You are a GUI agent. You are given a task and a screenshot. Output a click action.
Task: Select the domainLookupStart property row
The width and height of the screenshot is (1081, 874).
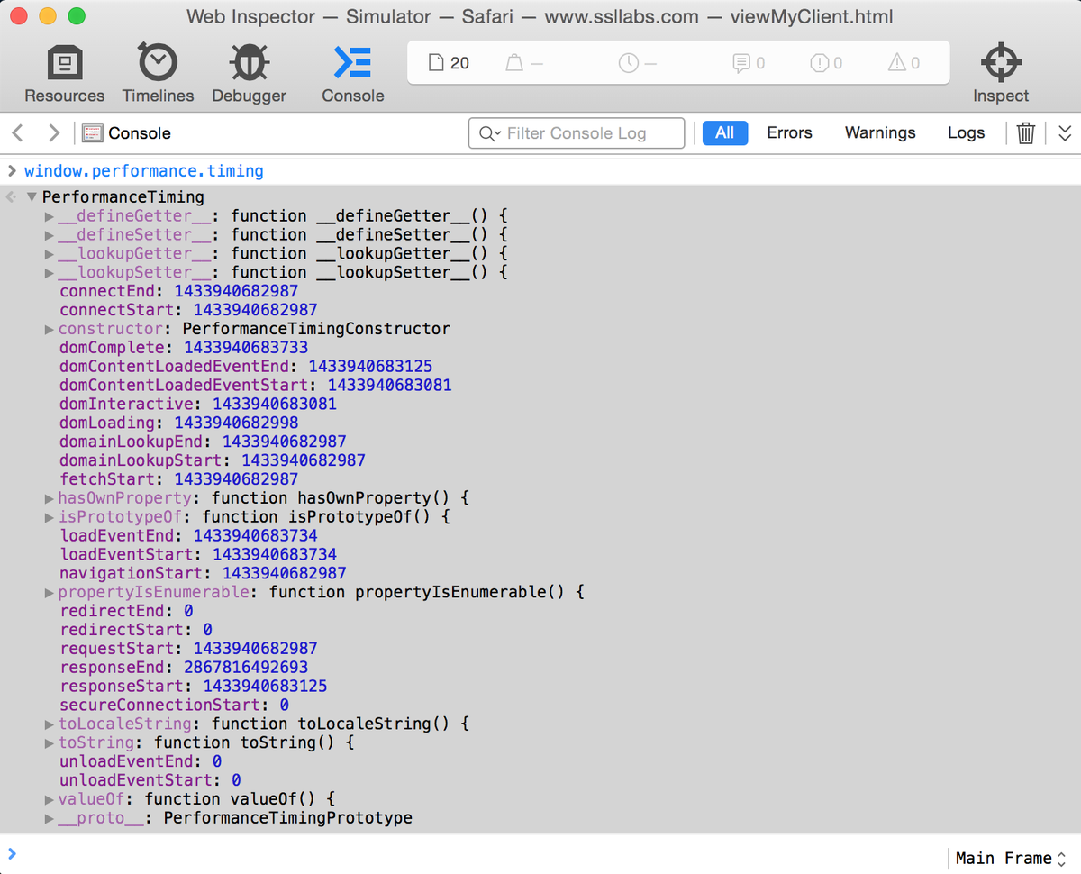[213, 461]
